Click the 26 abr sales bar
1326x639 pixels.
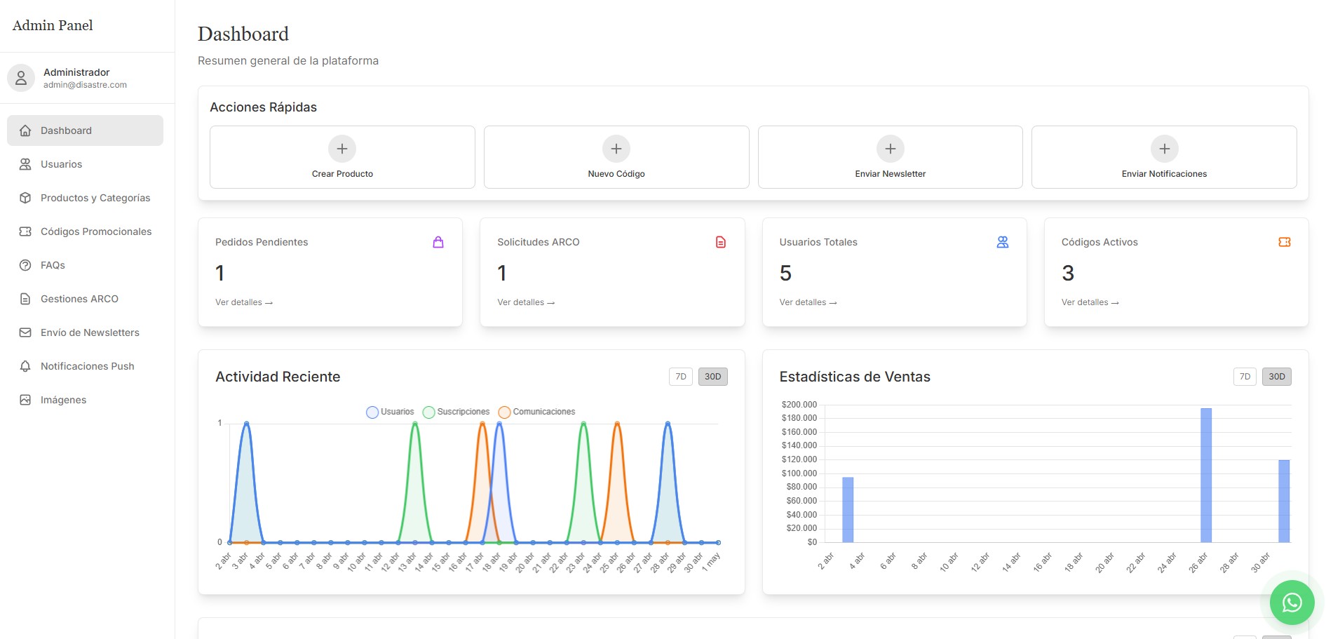click(1206, 475)
